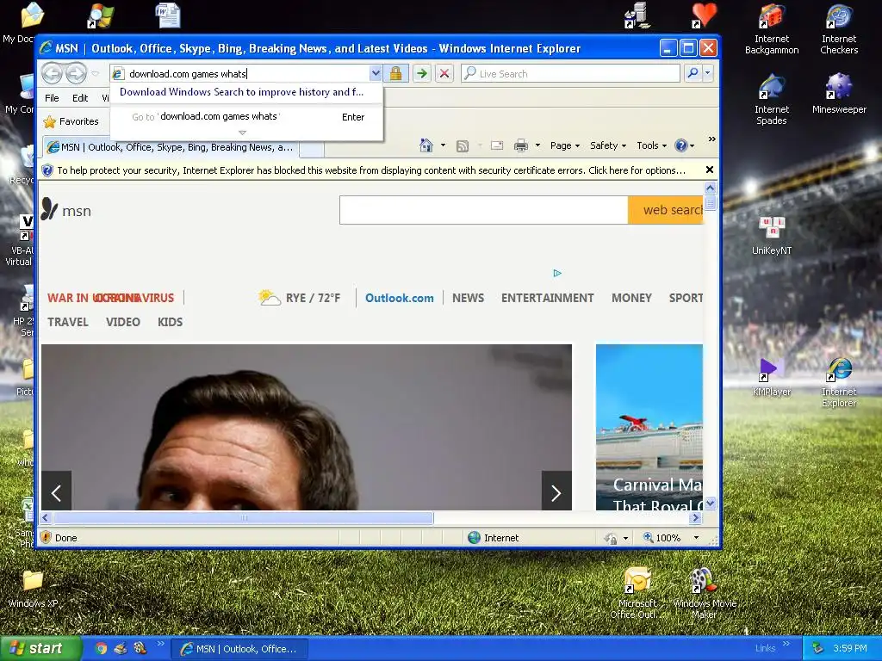Screen dimensions: 882x661
Task: Click the security lock icon in address bar
Action: (395, 74)
